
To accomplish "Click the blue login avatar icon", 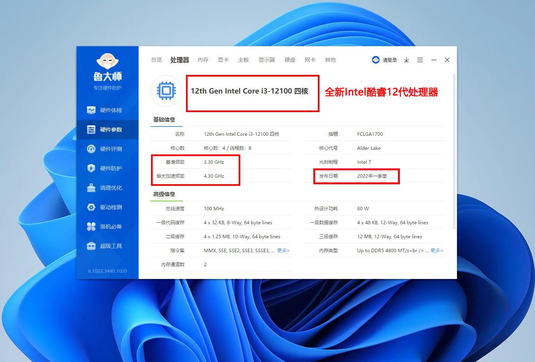I will click(x=375, y=60).
